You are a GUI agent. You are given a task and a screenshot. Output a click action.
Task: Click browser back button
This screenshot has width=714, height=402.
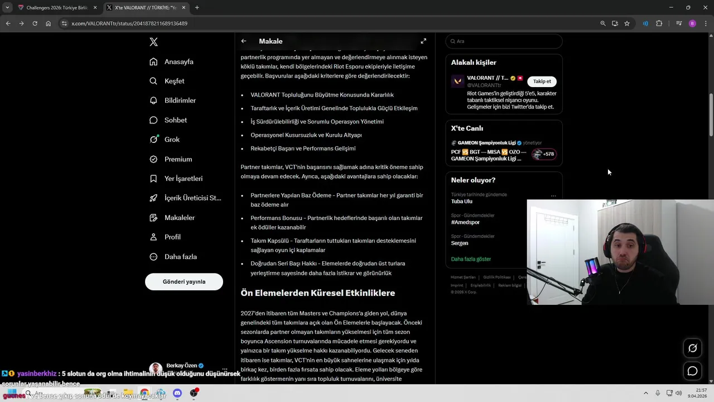8,23
